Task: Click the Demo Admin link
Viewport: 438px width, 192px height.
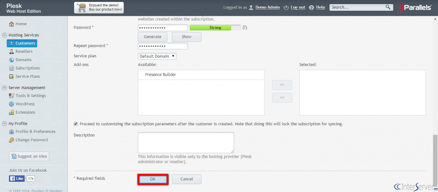Action: point(268,8)
